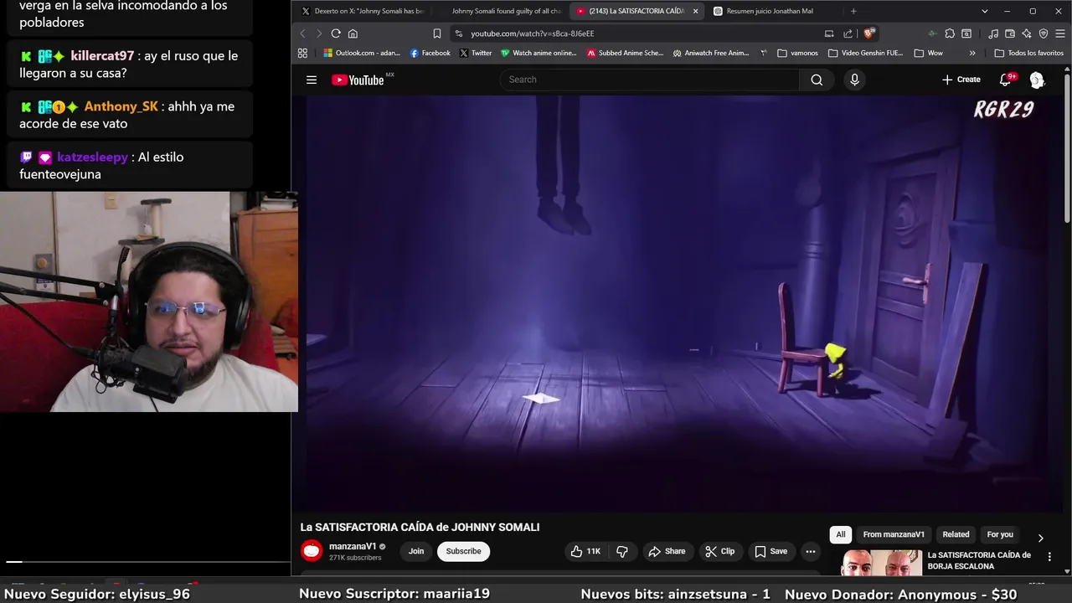Open the Watch anime online bookmark

tap(539, 53)
